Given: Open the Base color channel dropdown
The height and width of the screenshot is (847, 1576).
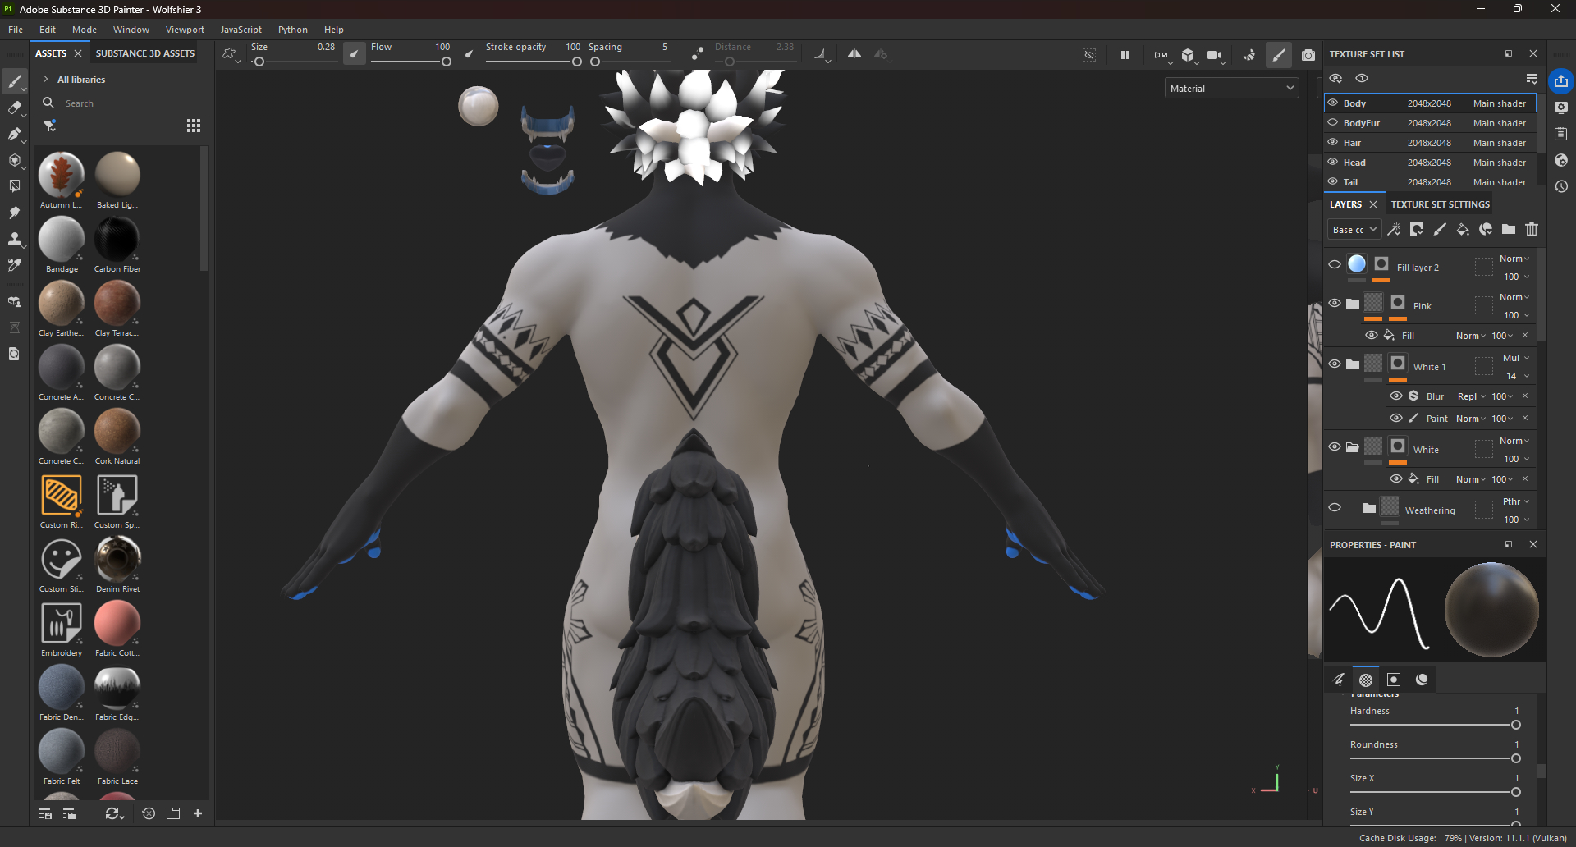Looking at the screenshot, I should [x=1354, y=230].
